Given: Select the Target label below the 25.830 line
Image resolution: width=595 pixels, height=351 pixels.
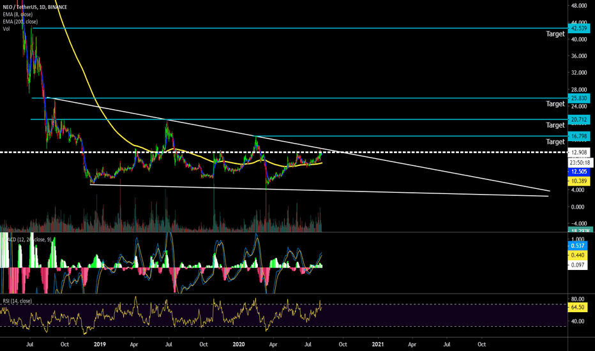Looking at the screenshot, I should [555, 103].
